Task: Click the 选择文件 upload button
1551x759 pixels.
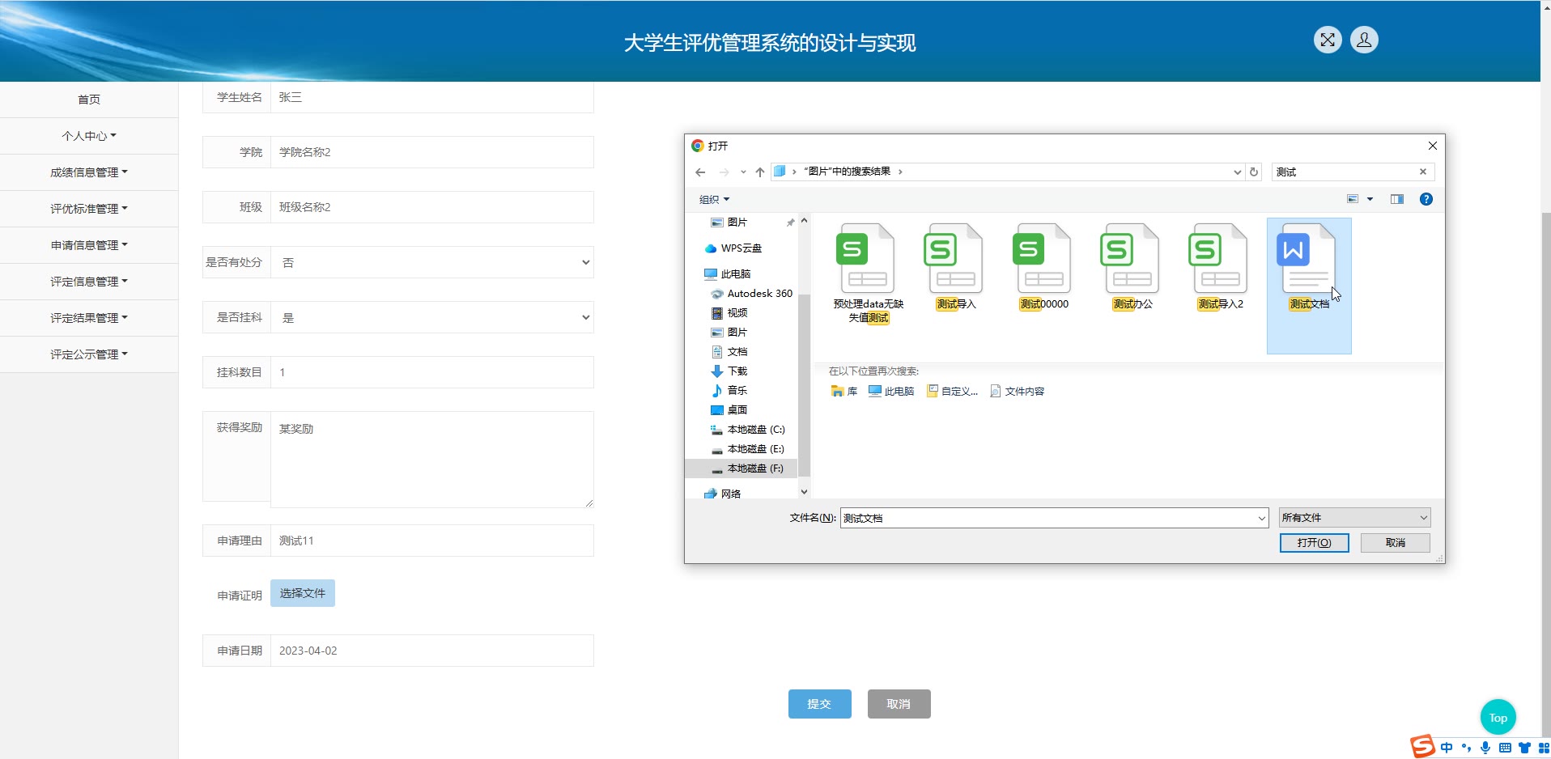Action: coord(303,593)
